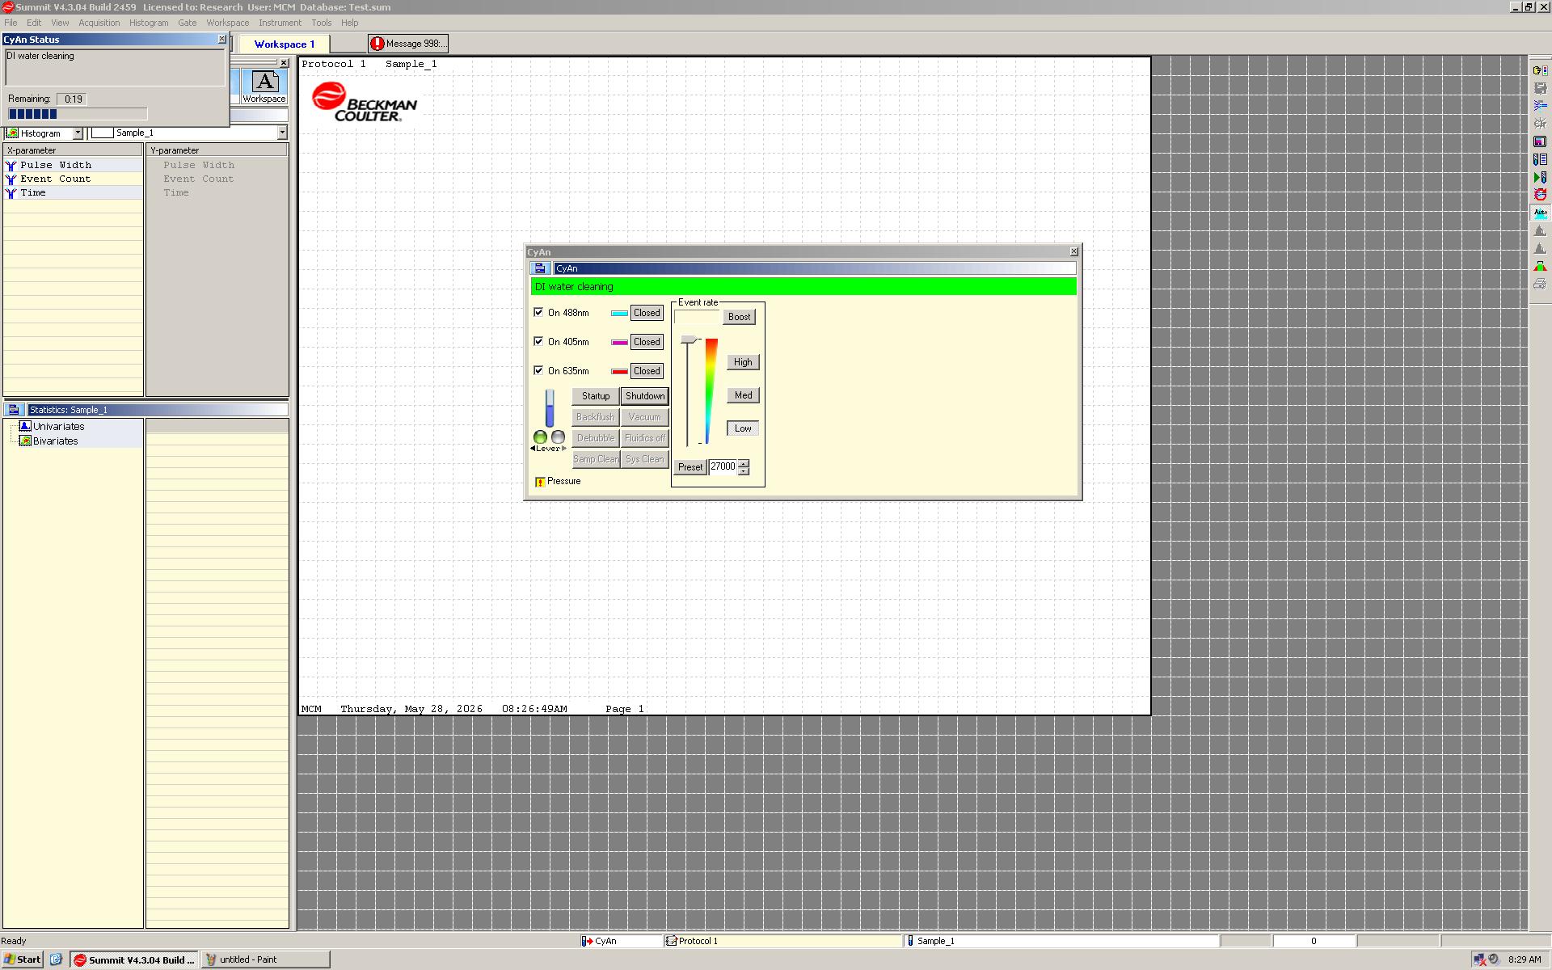Click the 635nm red laser color swatch
1552x970 pixels.
tap(619, 372)
